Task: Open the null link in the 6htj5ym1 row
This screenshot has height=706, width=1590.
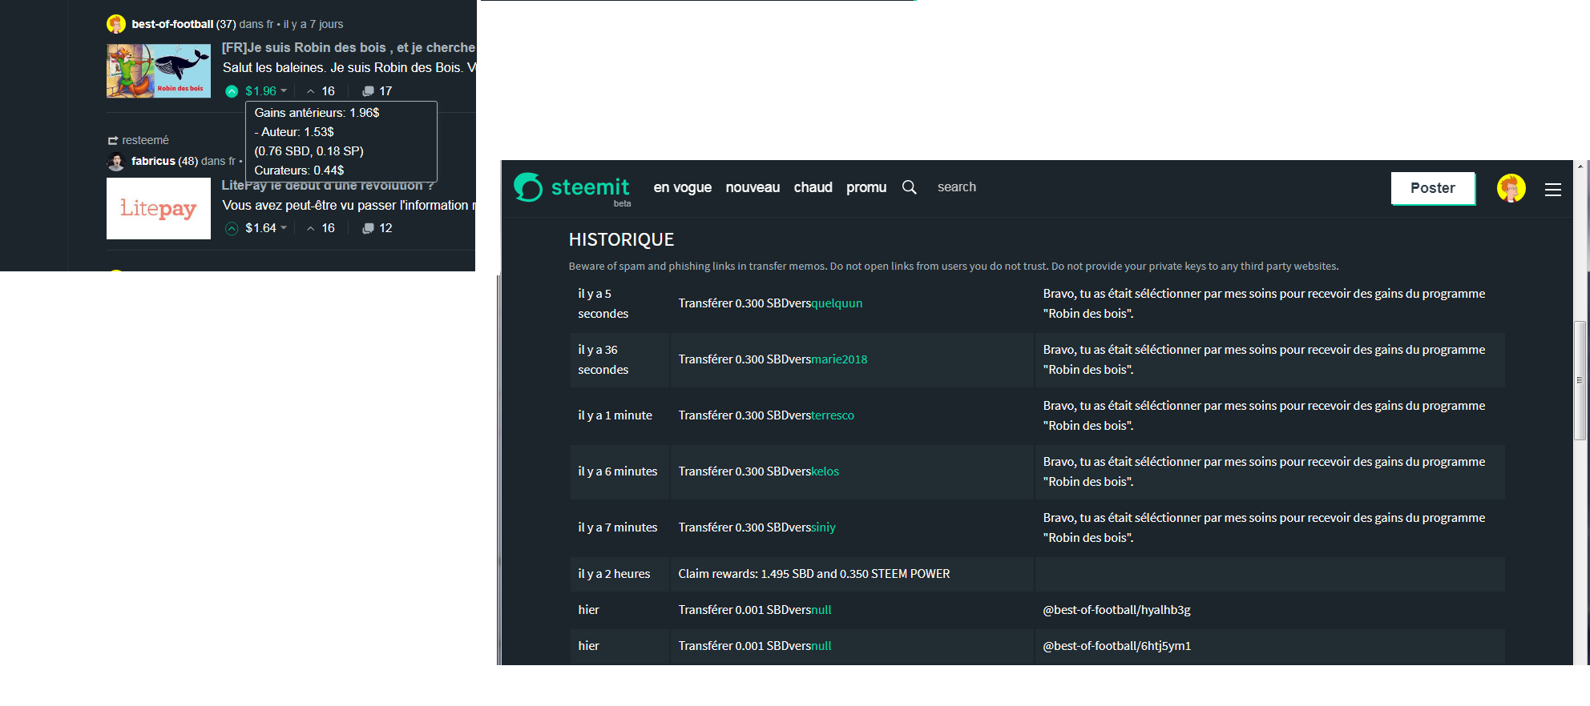Action: click(x=821, y=646)
